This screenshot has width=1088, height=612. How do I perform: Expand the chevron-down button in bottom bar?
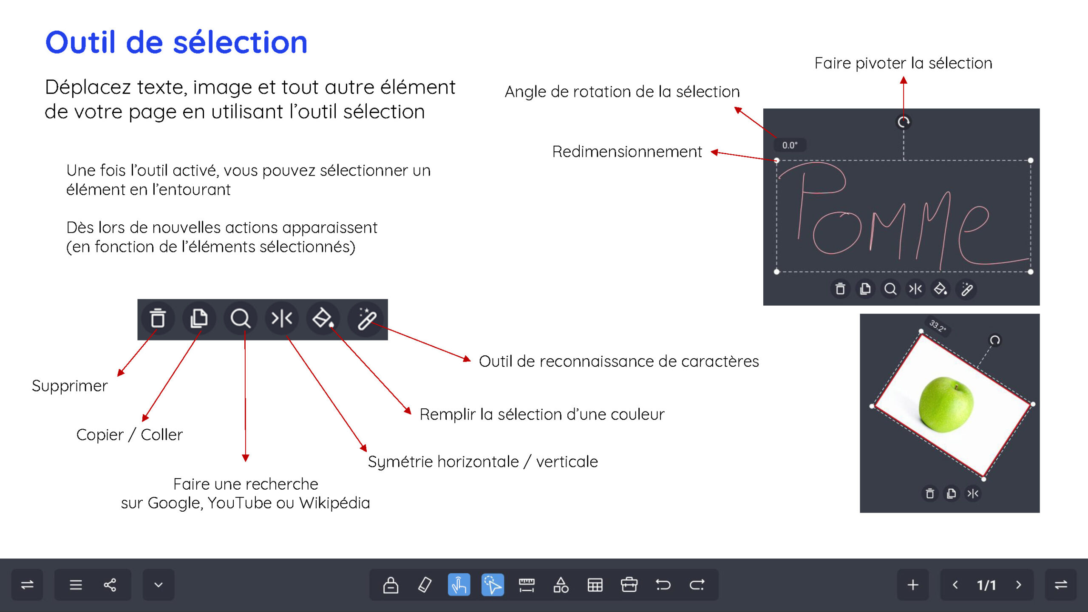tap(158, 585)
